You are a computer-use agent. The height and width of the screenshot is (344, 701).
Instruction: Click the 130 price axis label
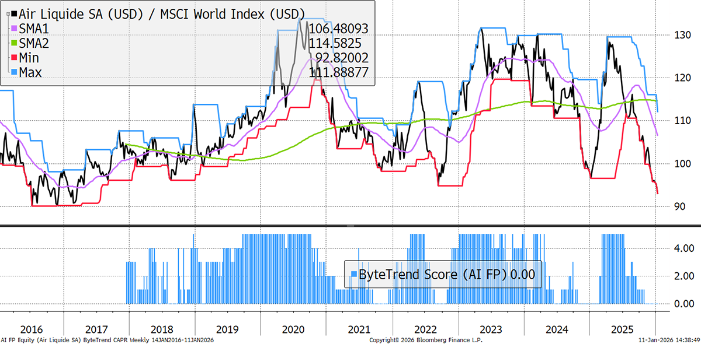[x=678, y=35]
